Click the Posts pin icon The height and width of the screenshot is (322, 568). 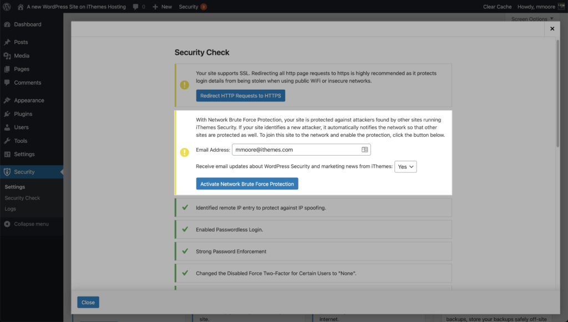[7, 42]
